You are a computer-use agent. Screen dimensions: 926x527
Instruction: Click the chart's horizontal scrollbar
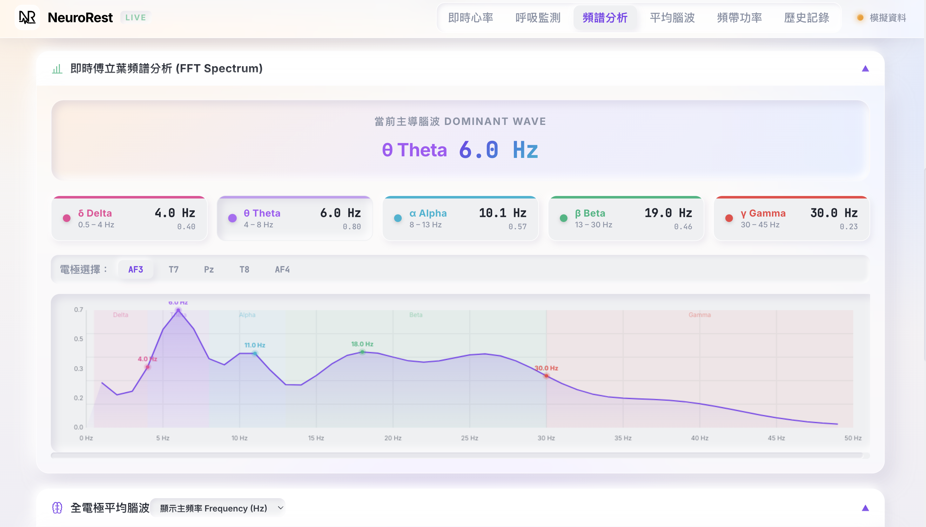[x=457, y=455]
